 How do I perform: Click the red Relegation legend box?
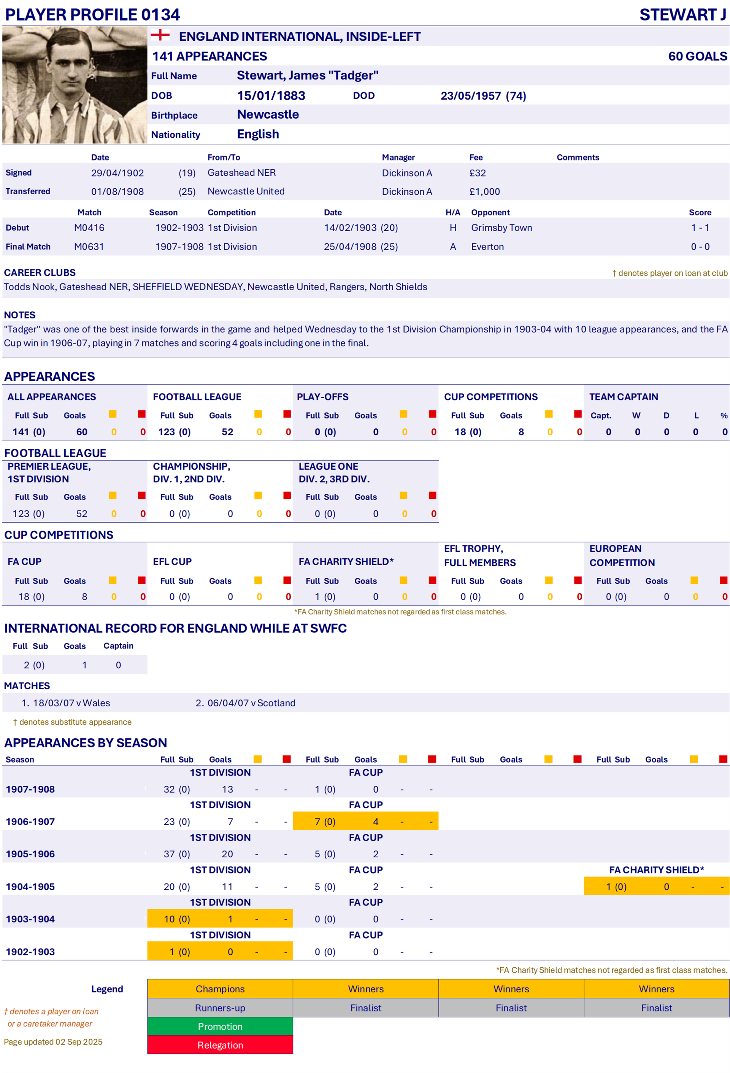pyautogui.click(x=220, y=1045)
